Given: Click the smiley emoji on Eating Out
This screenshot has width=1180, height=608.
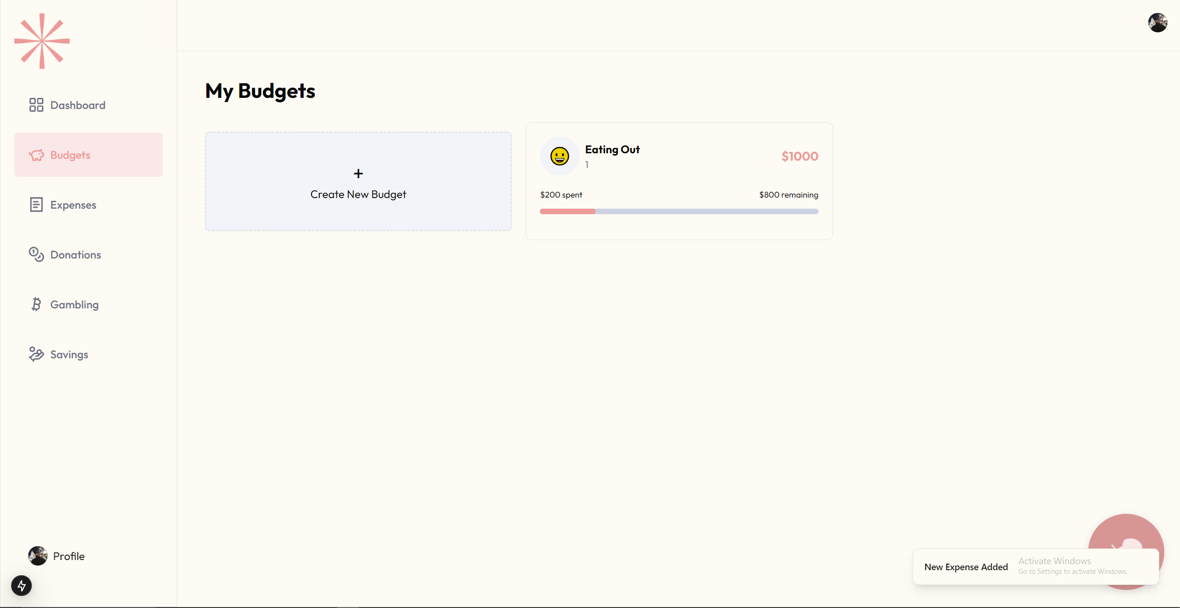Looking at the screenshot, I should 559,156.
